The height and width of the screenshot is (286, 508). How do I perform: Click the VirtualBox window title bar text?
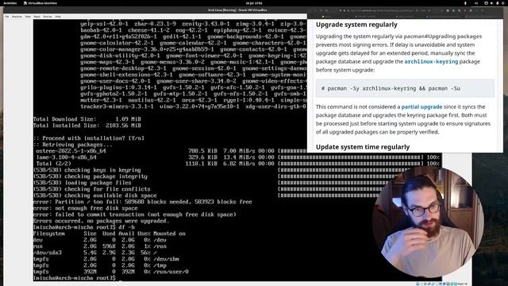tap(237, 10)
